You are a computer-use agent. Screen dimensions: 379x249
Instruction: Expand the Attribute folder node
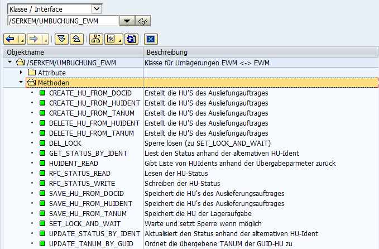[21, 73]
